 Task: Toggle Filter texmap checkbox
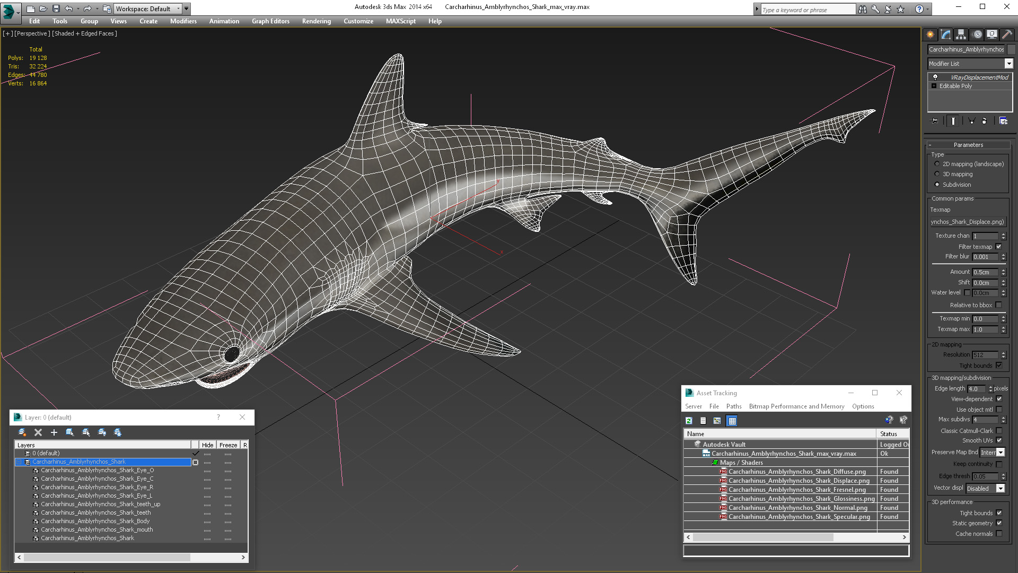tap(998, 247)
